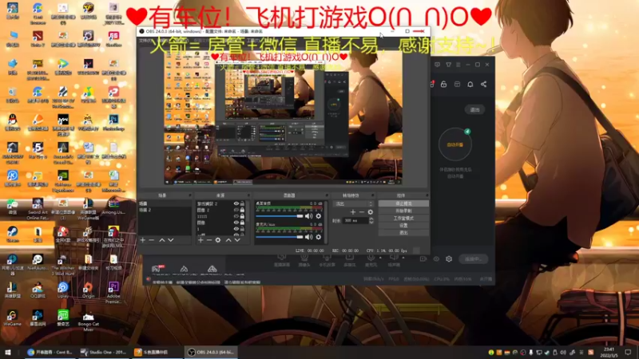
Task: Move the selected source up in the sources list
Action: pos(228,240)
